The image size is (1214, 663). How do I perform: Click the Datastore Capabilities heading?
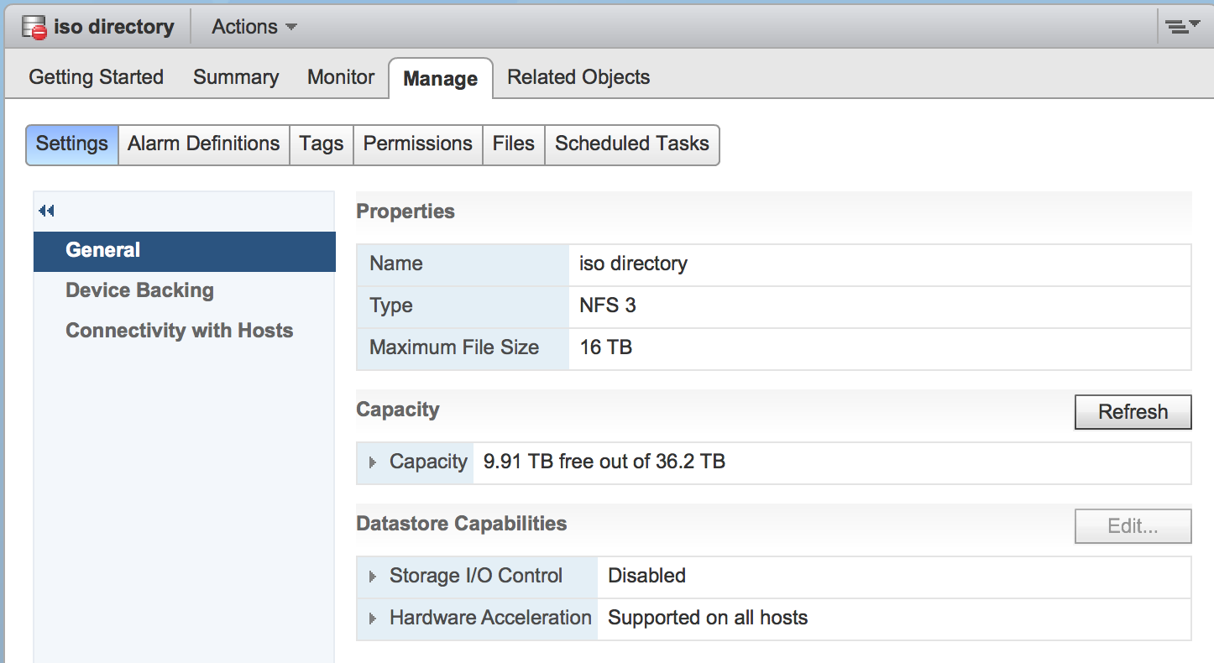click(x=462, y=524)
